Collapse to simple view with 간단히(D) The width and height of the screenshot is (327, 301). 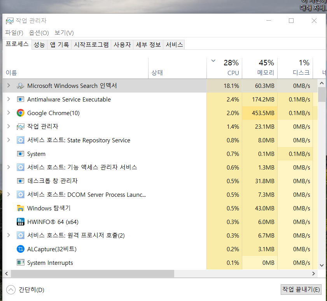click(25, 289)
